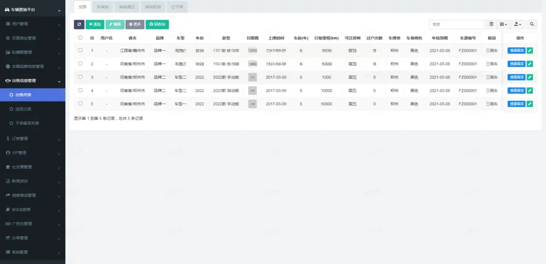This screenshot has height=264, width=546.
Task: Open 浏览记录 in the sidebar
Action: tap(23, 109)
